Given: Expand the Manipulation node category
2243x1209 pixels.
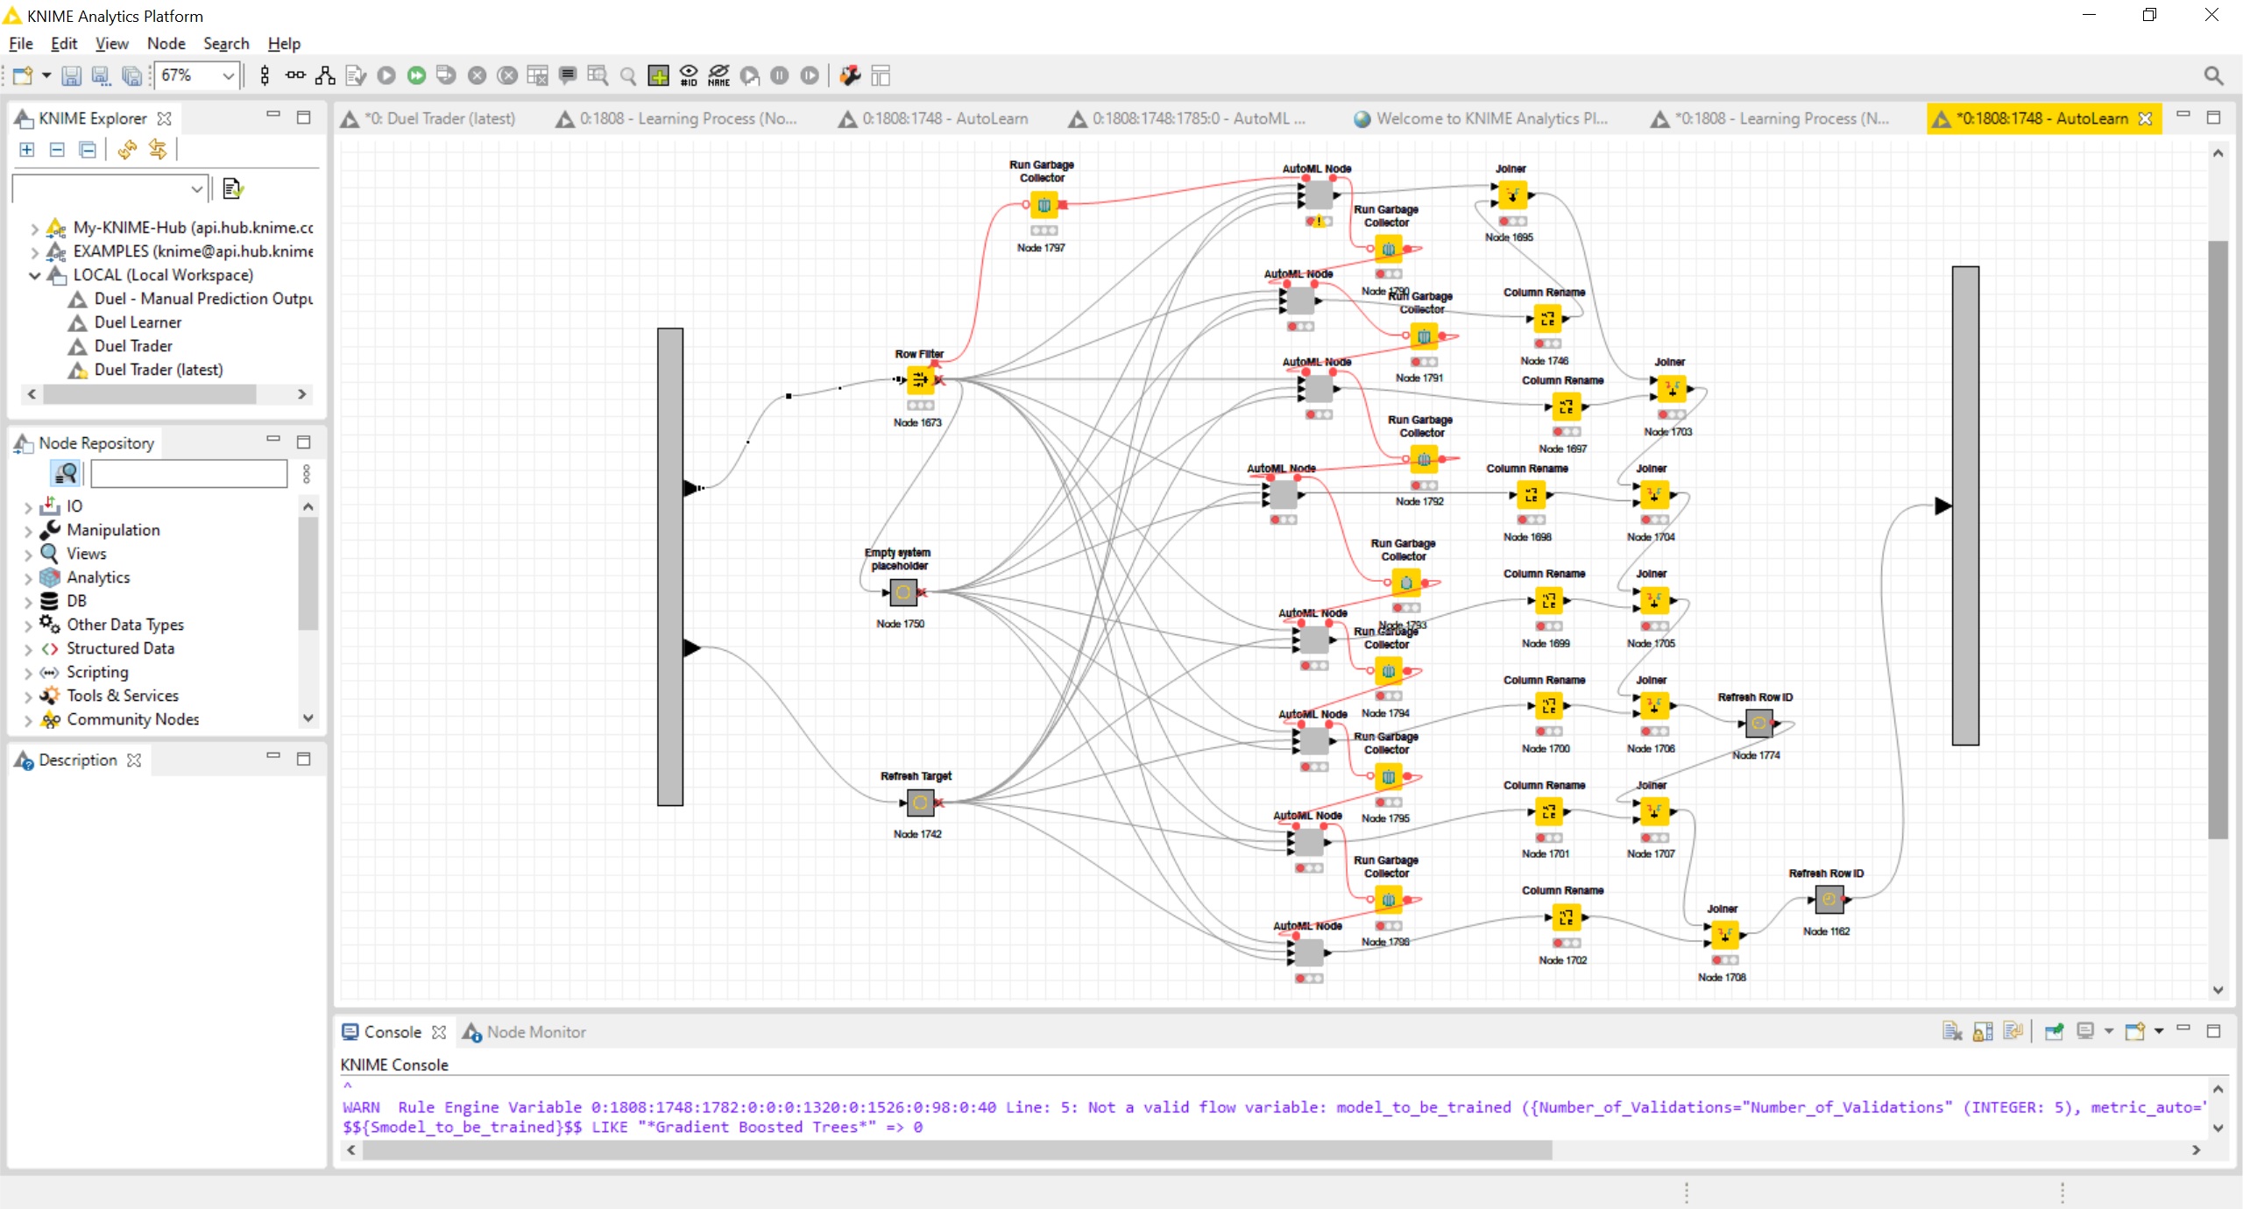Looking at the screenshot, I should click(x=27, y=531).
